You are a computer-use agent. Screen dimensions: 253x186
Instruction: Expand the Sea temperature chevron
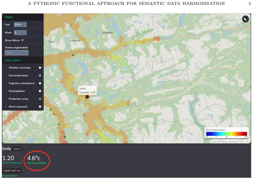pos(5,75)
